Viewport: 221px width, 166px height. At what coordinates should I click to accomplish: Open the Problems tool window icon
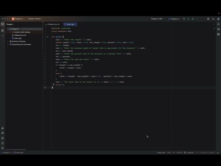(2, 143)
